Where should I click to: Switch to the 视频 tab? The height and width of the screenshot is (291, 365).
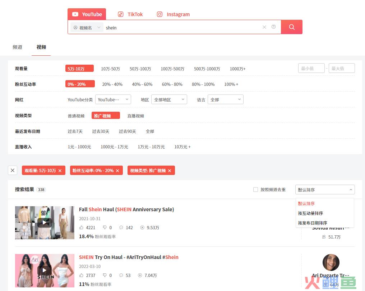point(41,47)
